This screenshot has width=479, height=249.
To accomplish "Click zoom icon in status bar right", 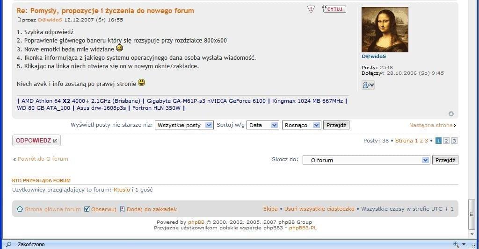I will click(456, 244).
